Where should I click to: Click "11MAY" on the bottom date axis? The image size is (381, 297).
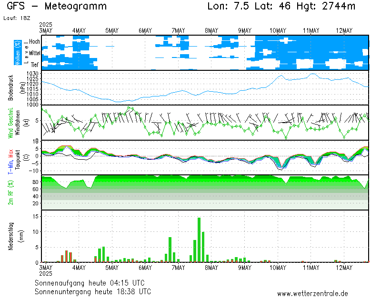(x=311, y=268)
